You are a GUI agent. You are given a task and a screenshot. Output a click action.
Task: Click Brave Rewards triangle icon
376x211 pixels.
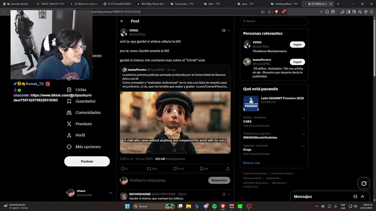point(283,12)
